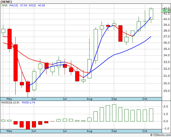Screen dimensions: 171x137
Task: Click May on the MACD panel axis
Action: [x=9, y=131]
